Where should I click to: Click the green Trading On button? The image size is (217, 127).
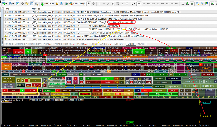pos(139,52)
